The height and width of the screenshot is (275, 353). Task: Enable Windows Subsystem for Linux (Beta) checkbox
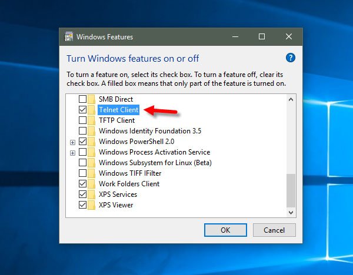pos(82,163)
